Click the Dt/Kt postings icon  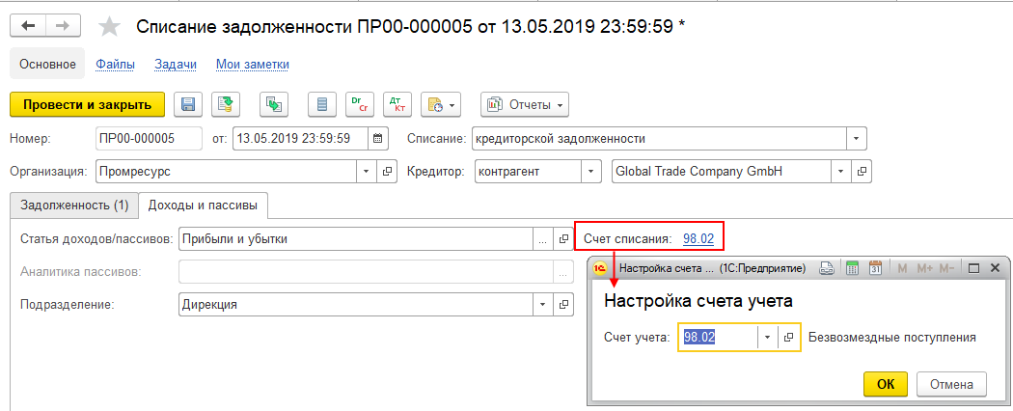397,104
